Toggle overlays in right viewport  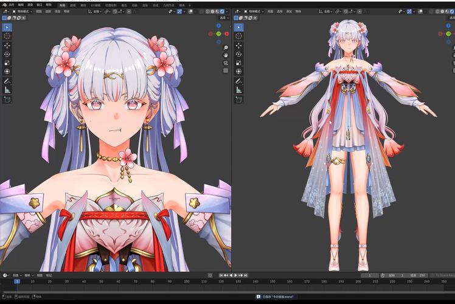point(420,12)
